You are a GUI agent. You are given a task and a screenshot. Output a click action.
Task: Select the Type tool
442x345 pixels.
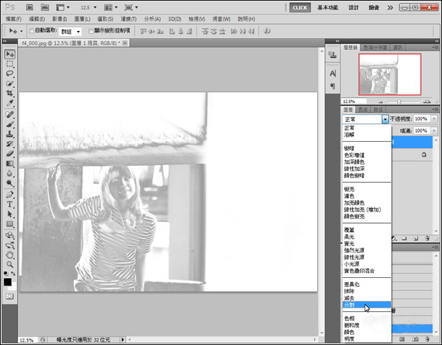(10, 205)
